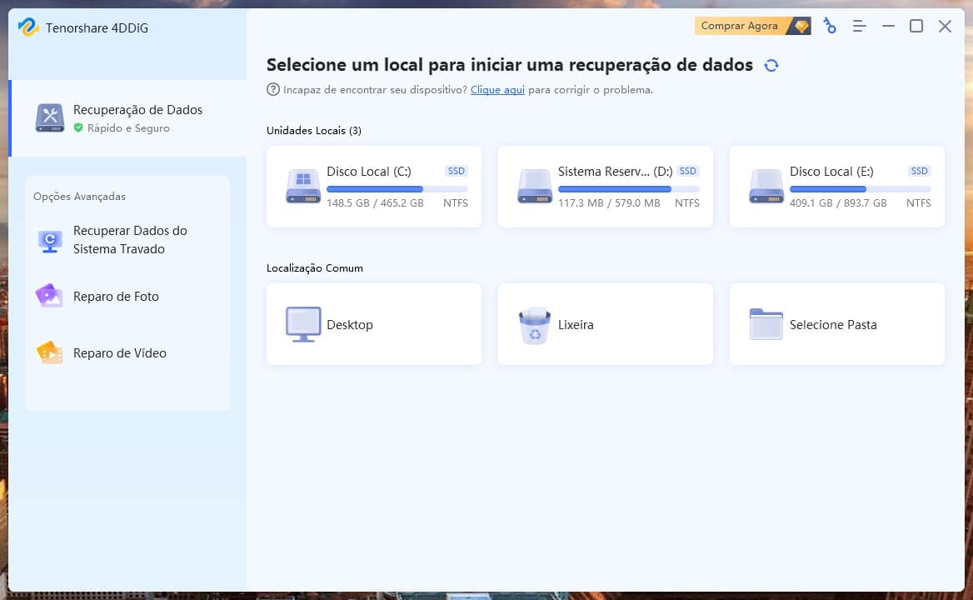
Task: Click NTFS label on Sistema Reserv... (D:)
Action: (x=687, y=202)
